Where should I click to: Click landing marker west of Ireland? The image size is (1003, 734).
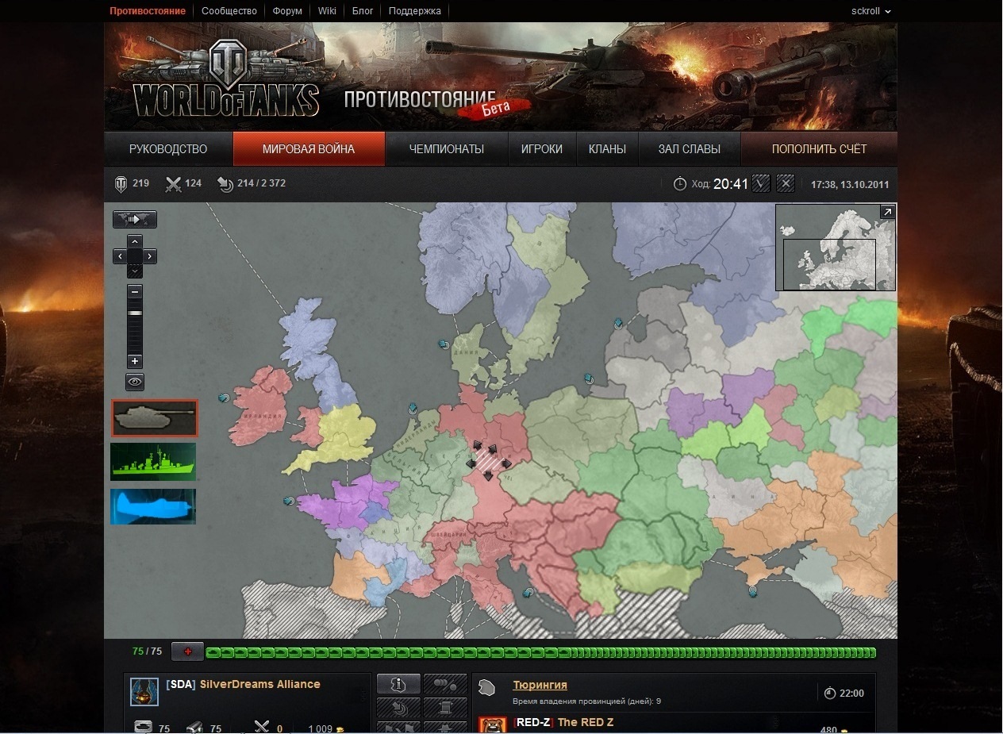[224, 398]
